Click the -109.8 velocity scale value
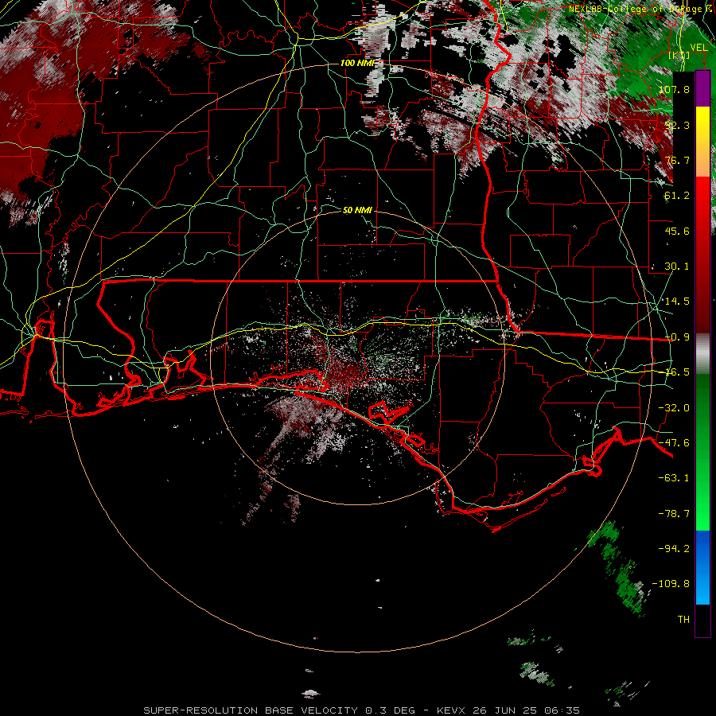 pyautogui.click(x=671, y=584)
